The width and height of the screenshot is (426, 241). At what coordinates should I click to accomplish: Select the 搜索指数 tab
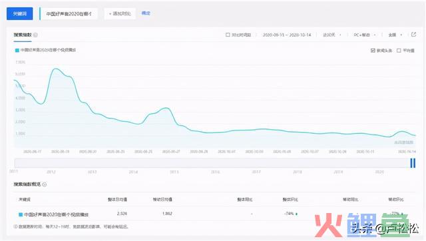click(23, 35)
